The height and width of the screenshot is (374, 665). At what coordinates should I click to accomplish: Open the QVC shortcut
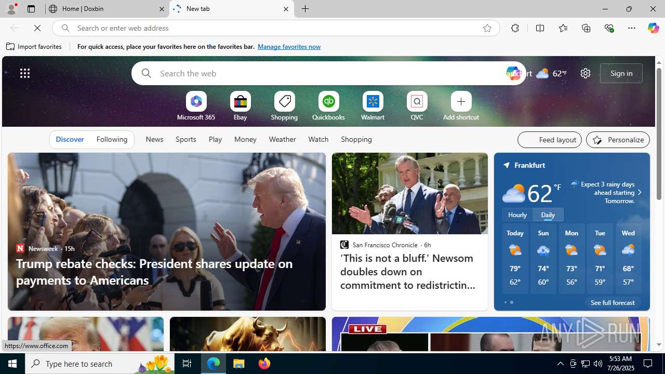click(417, 107)
